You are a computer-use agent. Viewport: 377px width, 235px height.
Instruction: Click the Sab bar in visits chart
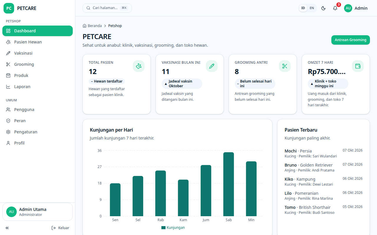click(229, 184)
